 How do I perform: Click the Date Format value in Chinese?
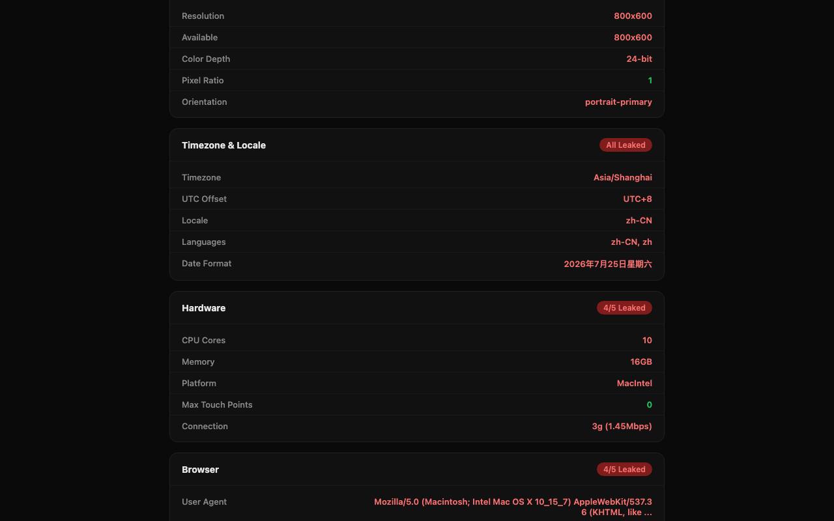[608, 264]
